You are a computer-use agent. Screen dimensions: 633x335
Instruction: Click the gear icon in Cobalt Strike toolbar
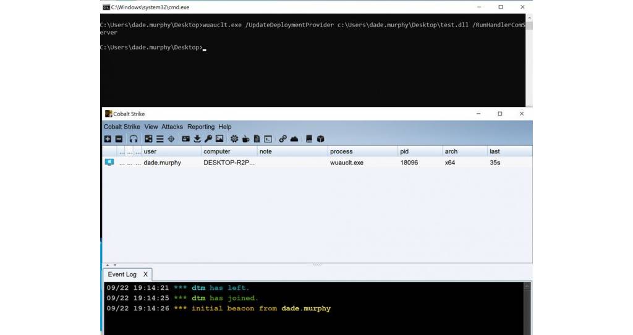point(234,139)
